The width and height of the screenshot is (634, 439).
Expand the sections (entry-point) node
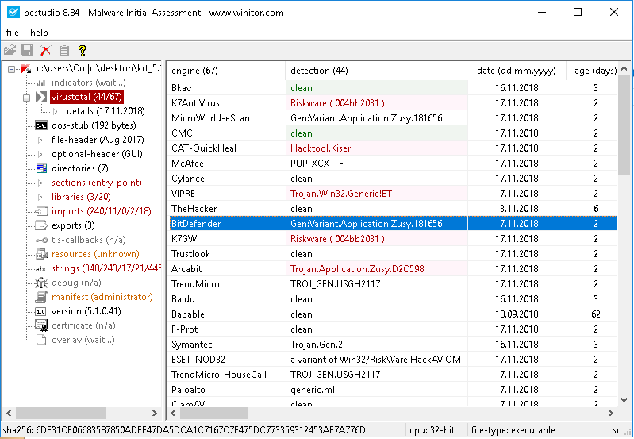pos(40,183)
